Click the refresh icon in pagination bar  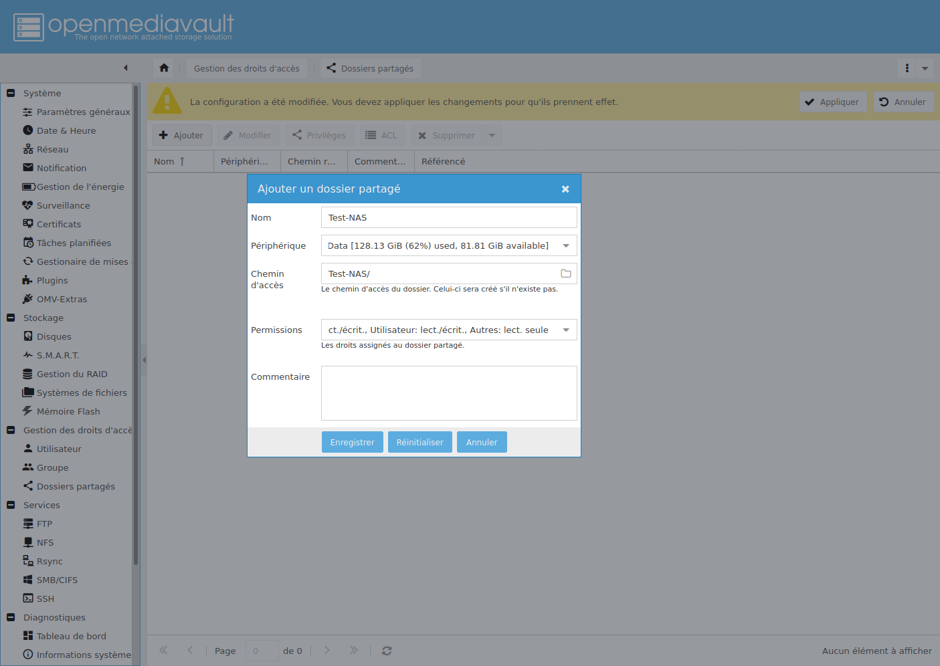(387, 651)
